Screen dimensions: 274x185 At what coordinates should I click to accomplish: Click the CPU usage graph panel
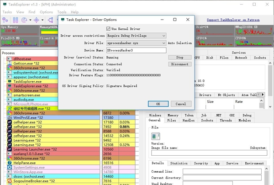coord(254,42)
